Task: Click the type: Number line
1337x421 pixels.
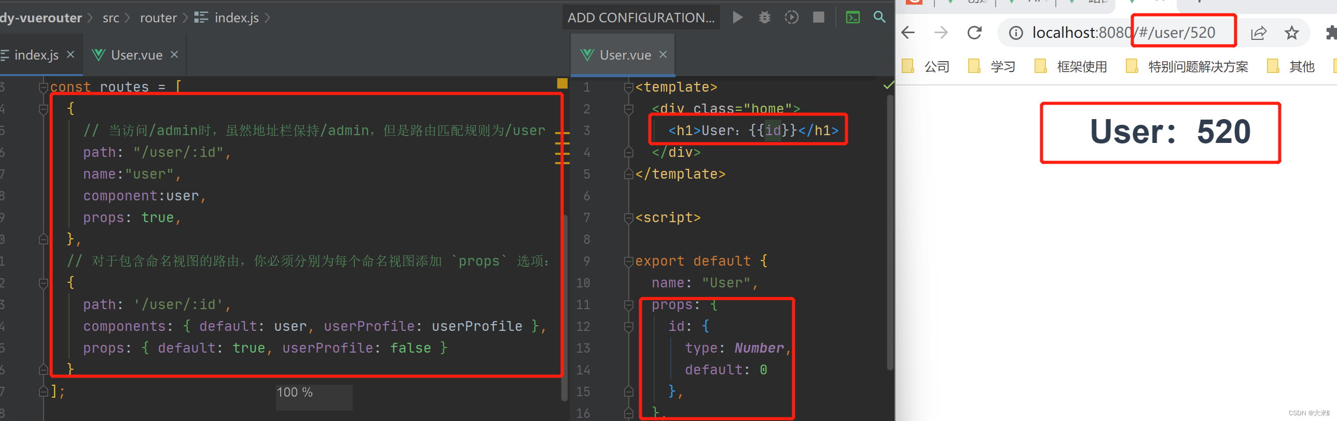Action: click(738, 349)
